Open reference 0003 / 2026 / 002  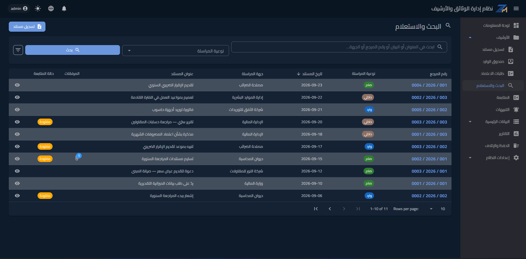[429, 147]
